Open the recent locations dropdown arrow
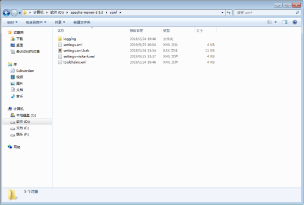304x205 pixels. coord(20,13)
